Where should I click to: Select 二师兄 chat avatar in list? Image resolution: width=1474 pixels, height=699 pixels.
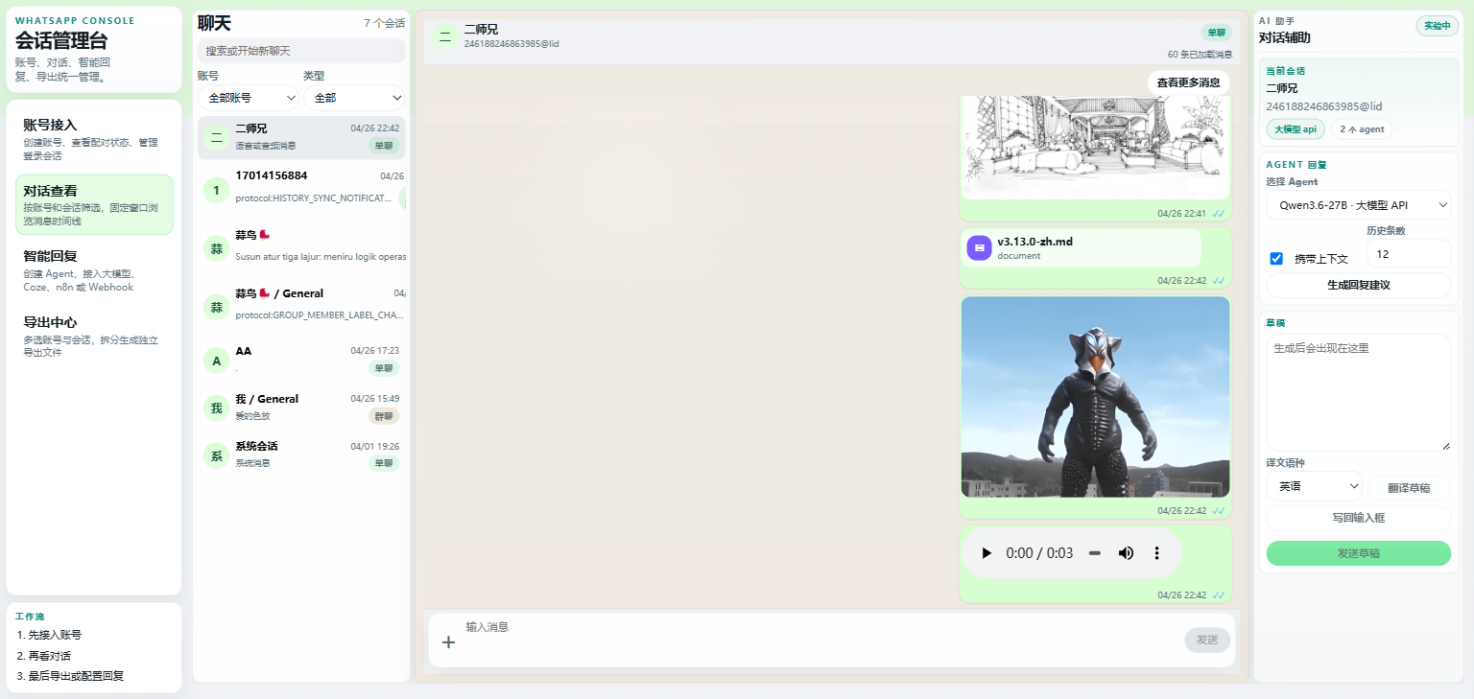tap(216, 137)
